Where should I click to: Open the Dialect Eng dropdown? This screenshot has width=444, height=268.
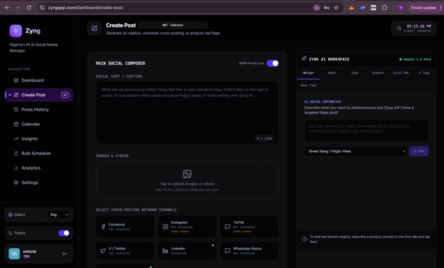[x=59, y=215]
